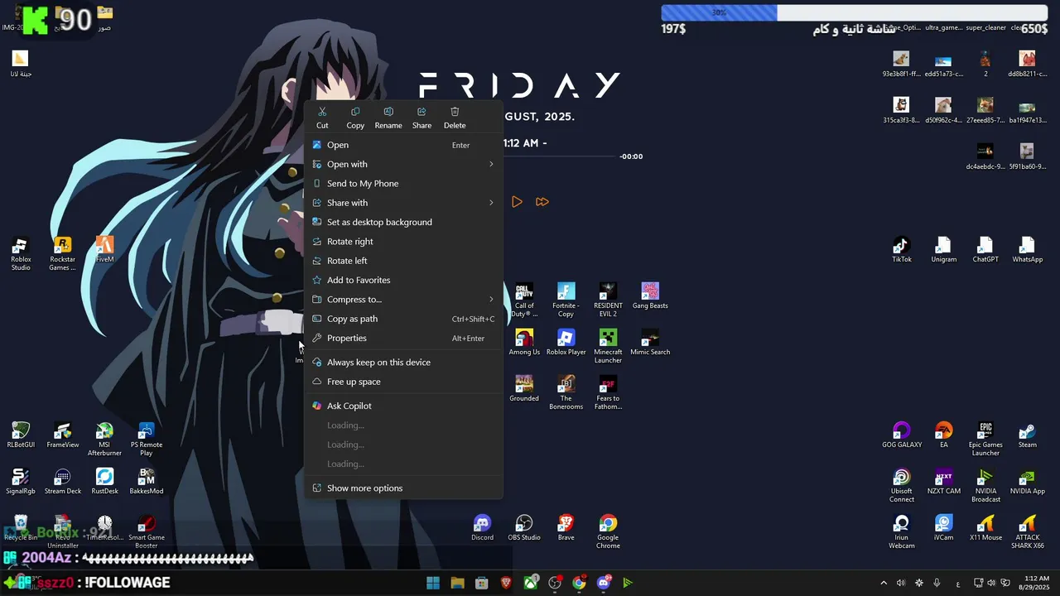
Task: Select Rotate right menu entry
Action: (403, 242)
